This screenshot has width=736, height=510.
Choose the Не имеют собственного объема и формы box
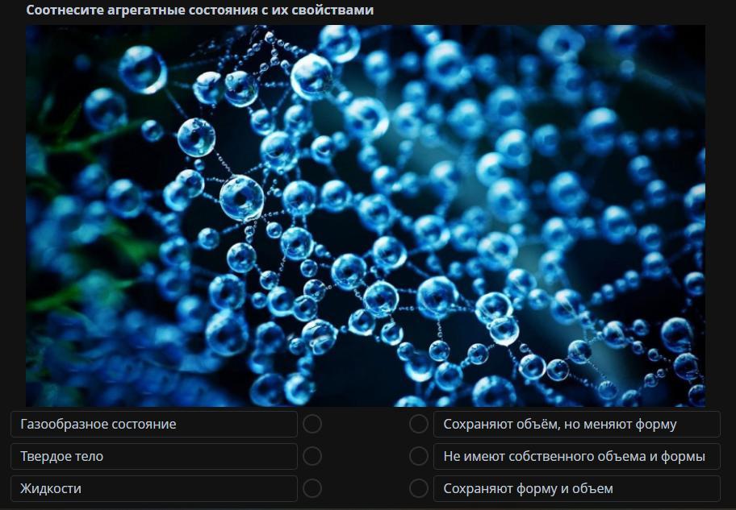pos(577,457)
